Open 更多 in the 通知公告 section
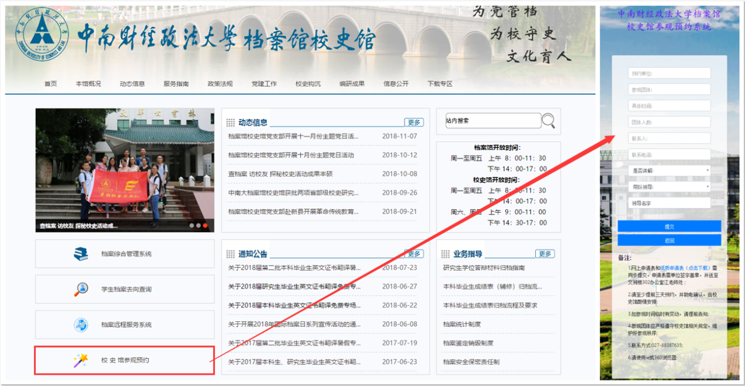The width and height of the screenshot is (745, 386). pyautogui.click(x=414, y=254)
